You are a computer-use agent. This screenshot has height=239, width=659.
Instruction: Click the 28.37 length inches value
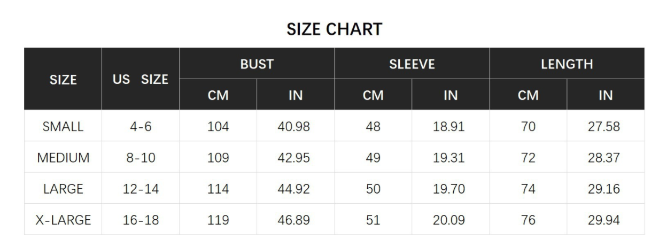[x=606, y=158]
